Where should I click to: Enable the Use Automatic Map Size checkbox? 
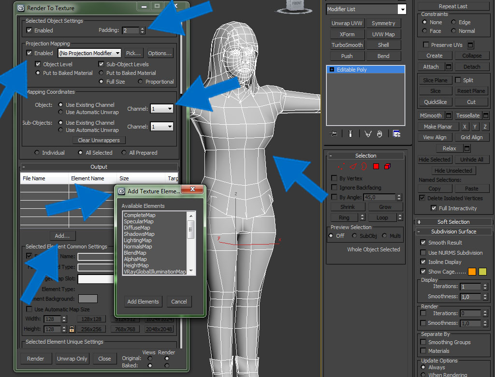(29, 309)
